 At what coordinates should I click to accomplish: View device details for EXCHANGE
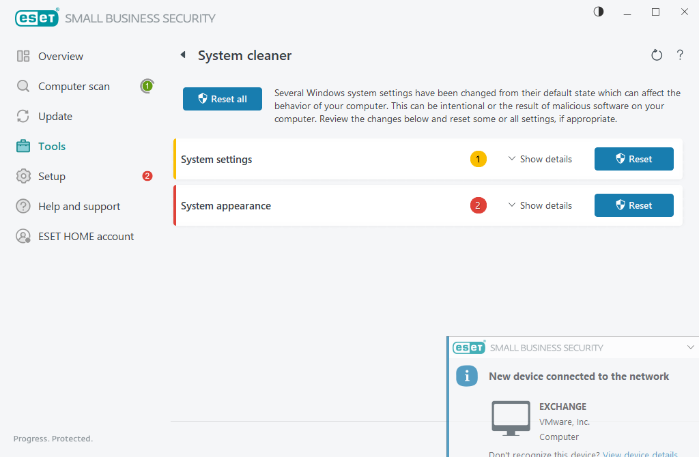(640, 453)
